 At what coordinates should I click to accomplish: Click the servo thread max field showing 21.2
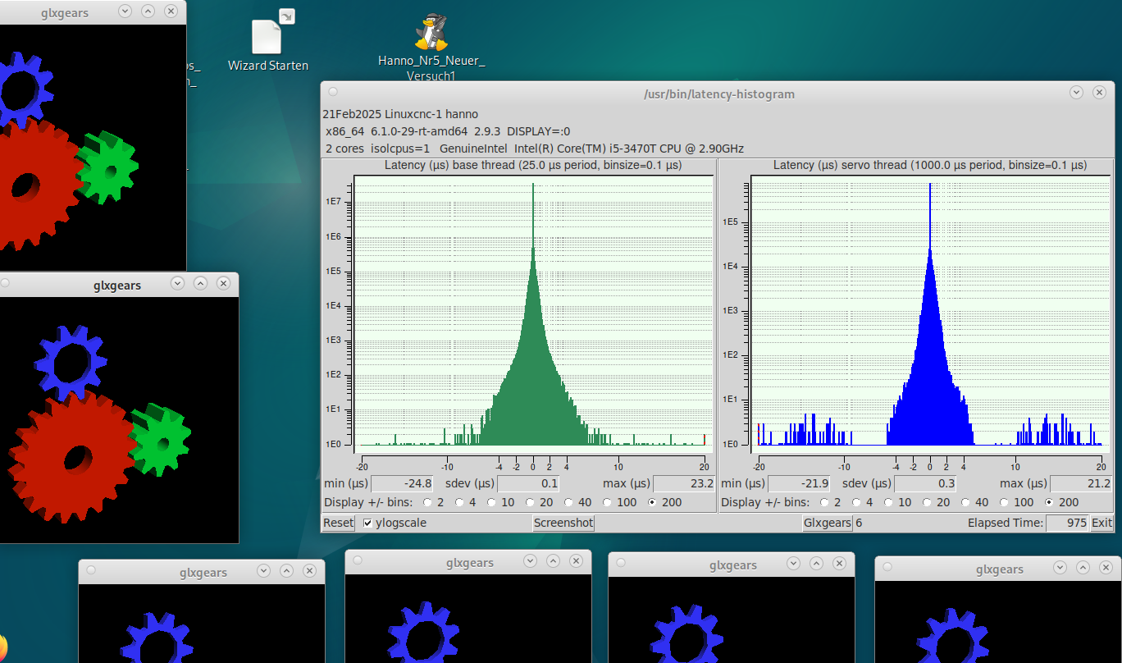[x=1081, y=484]
